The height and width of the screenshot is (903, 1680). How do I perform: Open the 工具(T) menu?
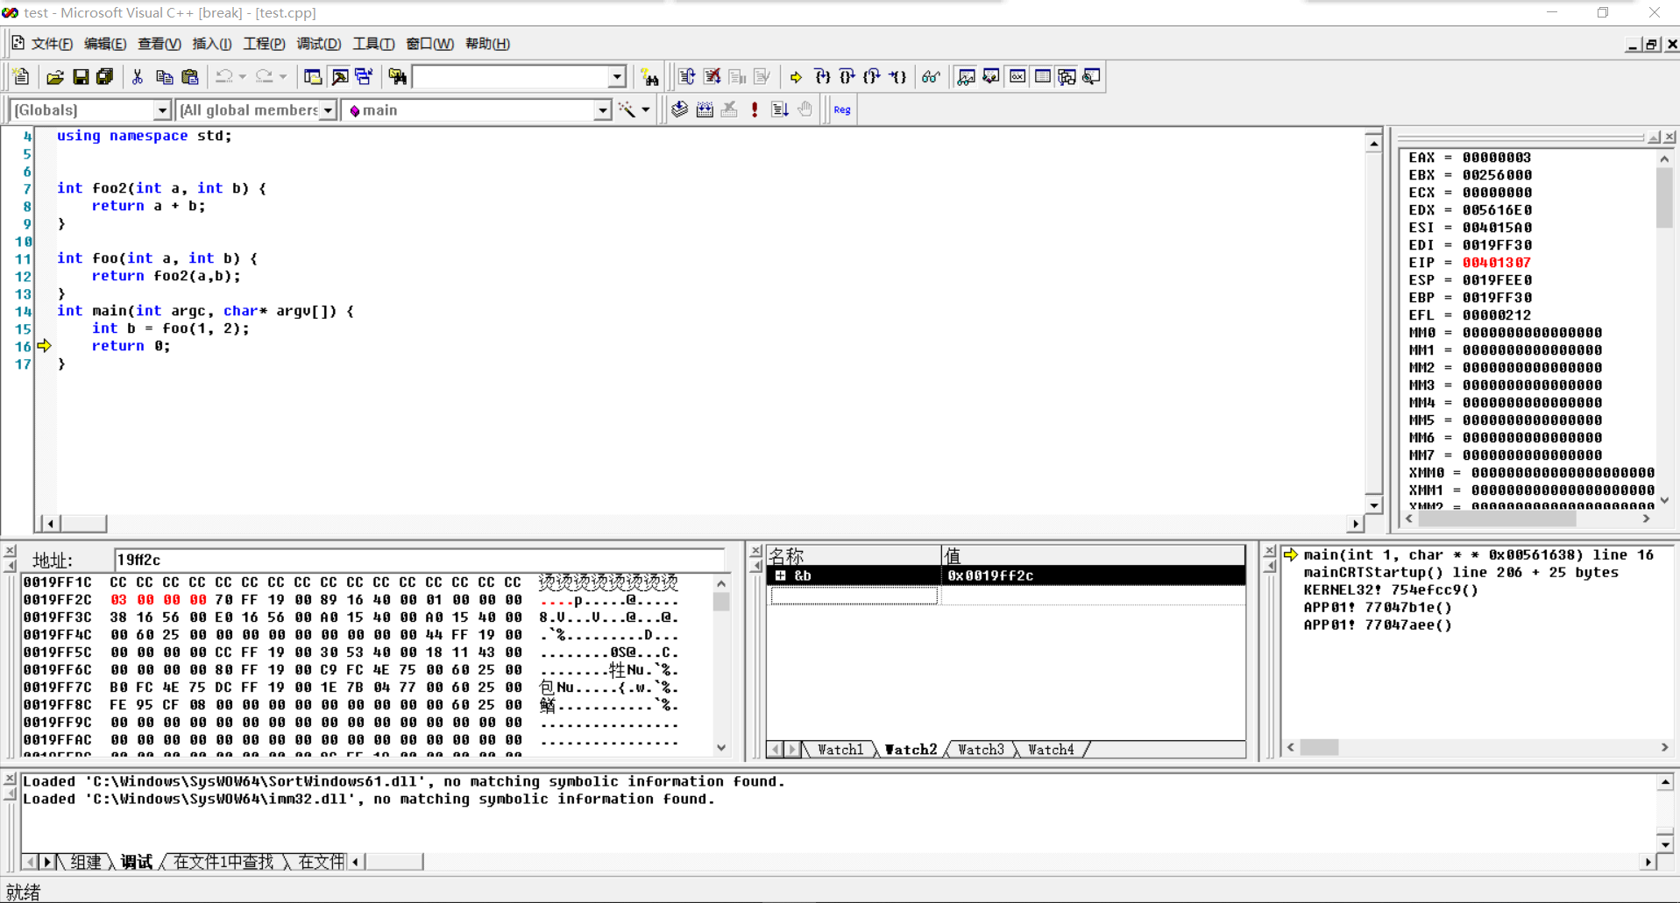(373, 44)
